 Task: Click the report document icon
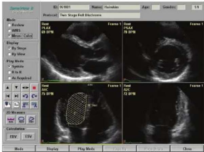click(x=16, y=105)
